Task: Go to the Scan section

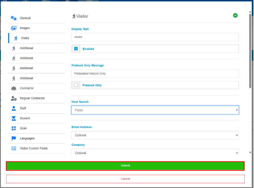Action: click(37, 128)
